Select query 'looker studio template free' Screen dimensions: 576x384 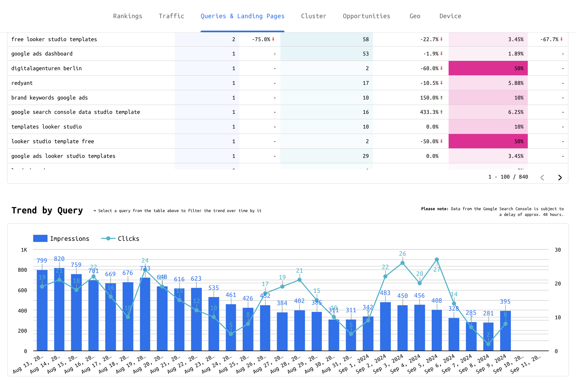(53, 141)
